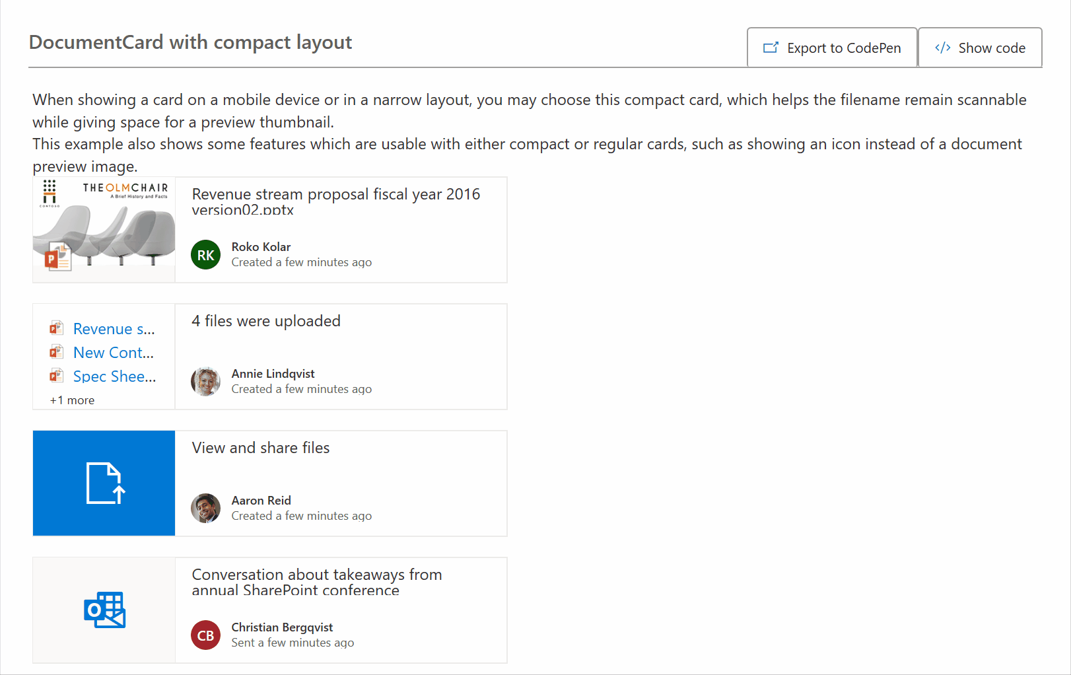Click the Show code button
Viewport: 1071px width, 675px height.
tap(981, 48)
